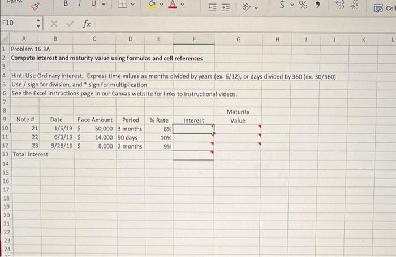This screenshot has height=257, width=396.
Task: Open font color dropdown arrow
Action: (182, 5)
